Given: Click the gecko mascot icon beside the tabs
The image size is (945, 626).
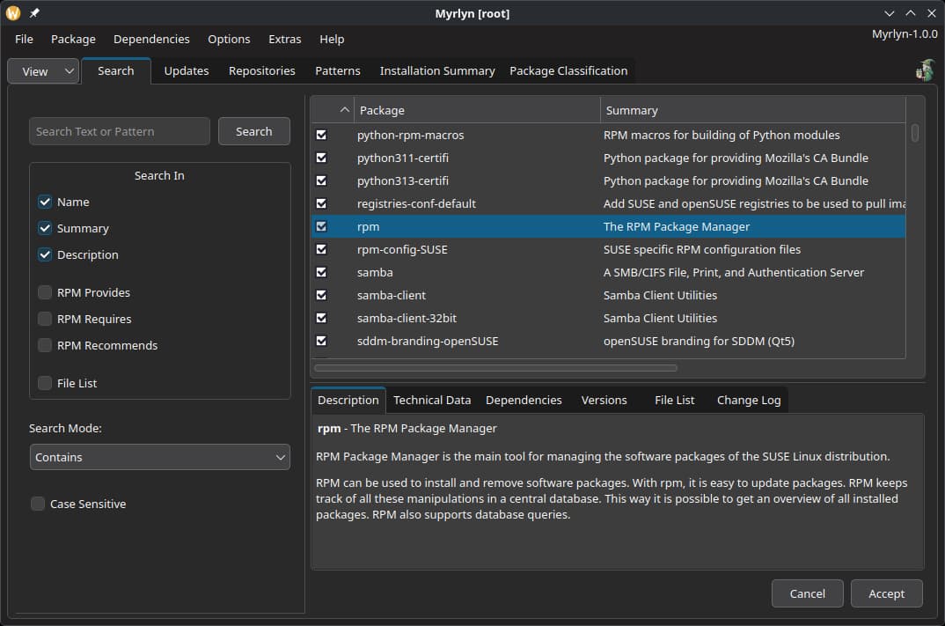Looking at the screenshot, I should click(x=925, y=70).
